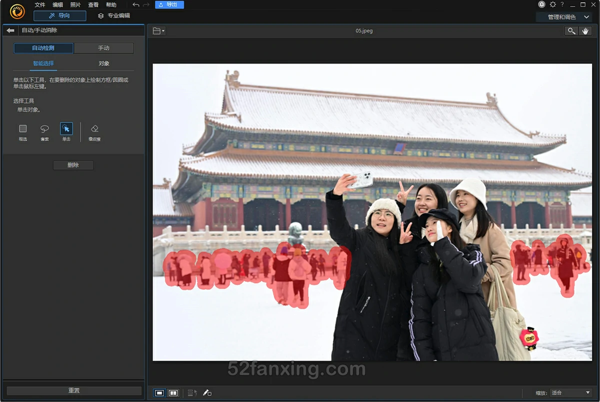Click the question mark help icon
The width and height of the screenshot is (600, 402).
(562, 4)
